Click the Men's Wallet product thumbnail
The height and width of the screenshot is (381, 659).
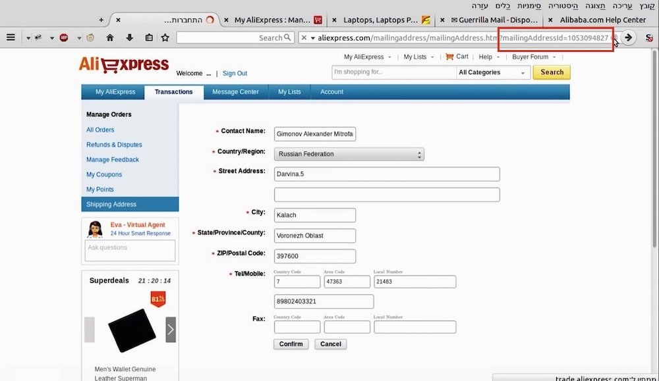[132, 330]
